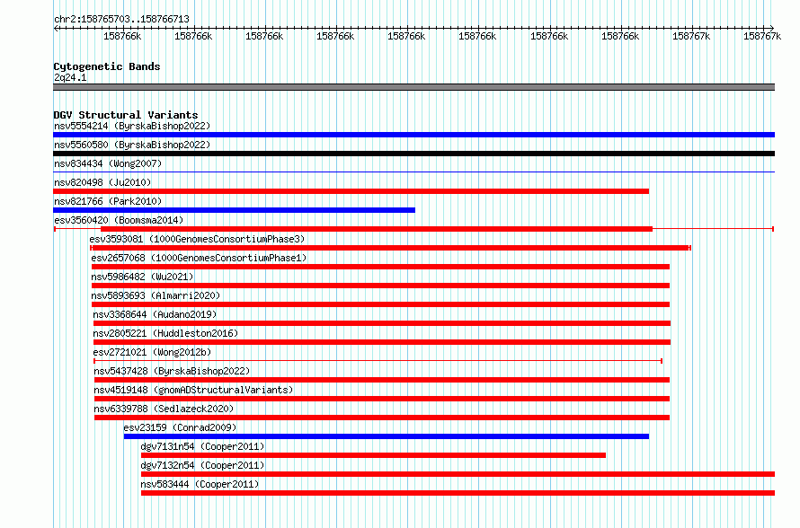Screen dimensions: 800x528
Task: Select the blue bar for esv23159
Action: click(x=387, y=436)
